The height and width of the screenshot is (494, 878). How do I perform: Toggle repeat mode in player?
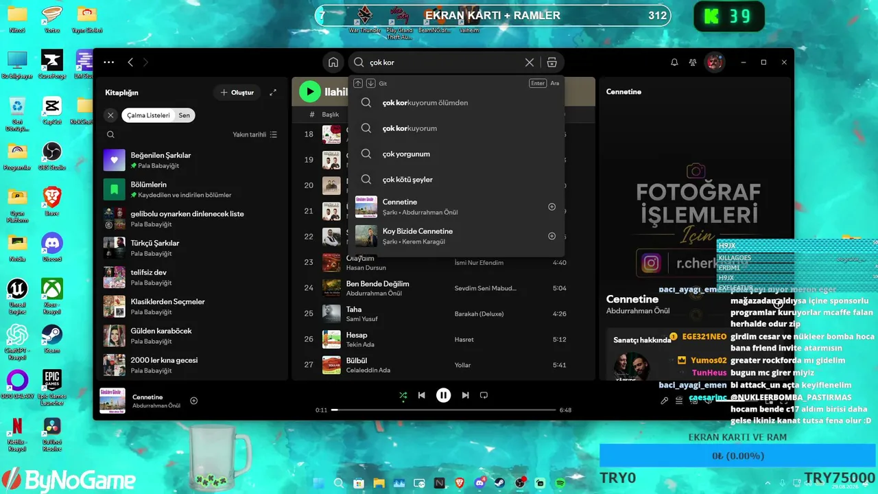tap(484, 395)
